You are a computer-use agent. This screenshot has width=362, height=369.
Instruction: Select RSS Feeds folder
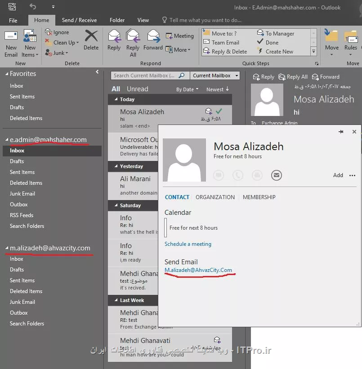click(22, 215)
